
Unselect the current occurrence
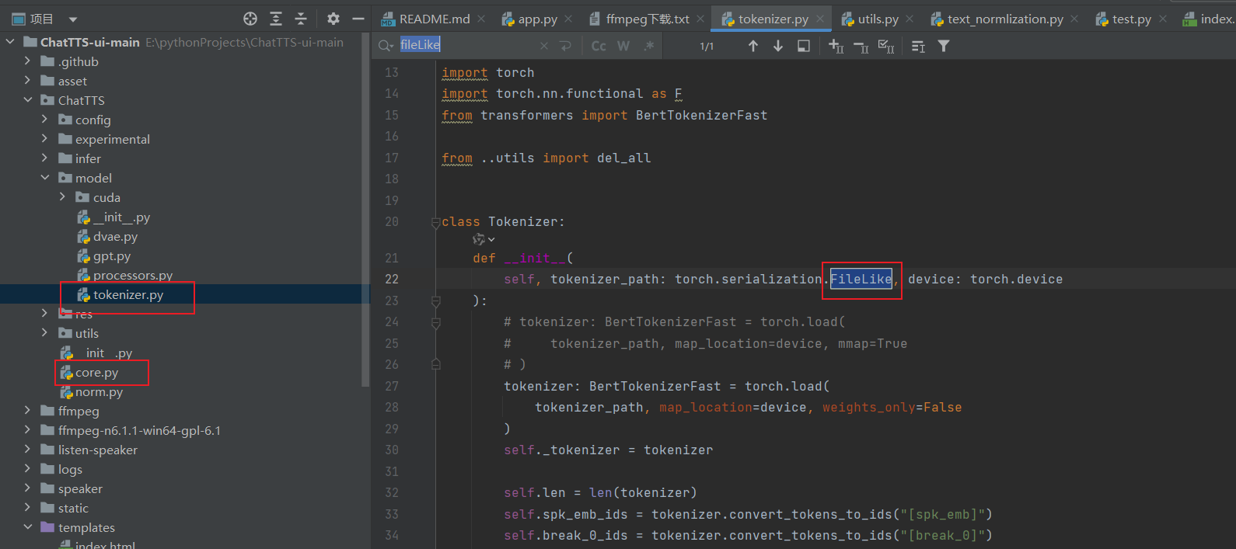[x=861, y=47]
